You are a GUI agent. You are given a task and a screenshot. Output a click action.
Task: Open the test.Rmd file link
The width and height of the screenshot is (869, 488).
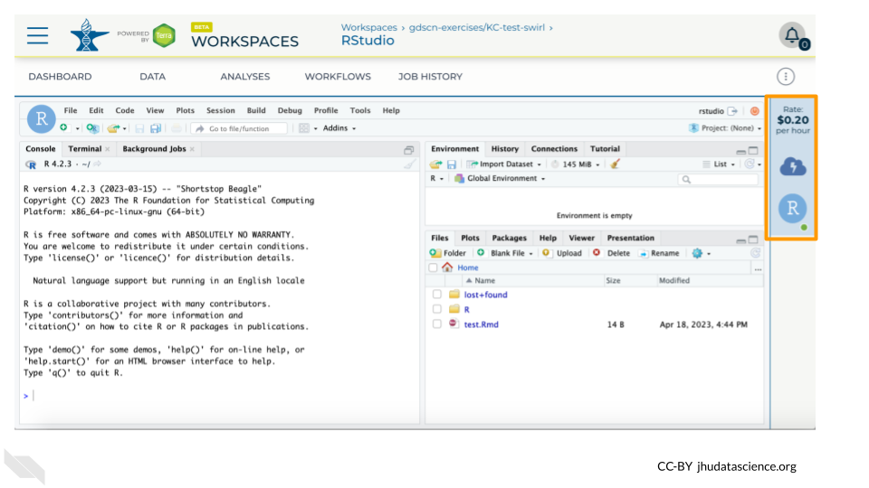[481, 324]
